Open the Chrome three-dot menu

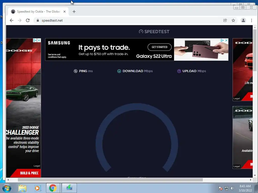point(251,20)
